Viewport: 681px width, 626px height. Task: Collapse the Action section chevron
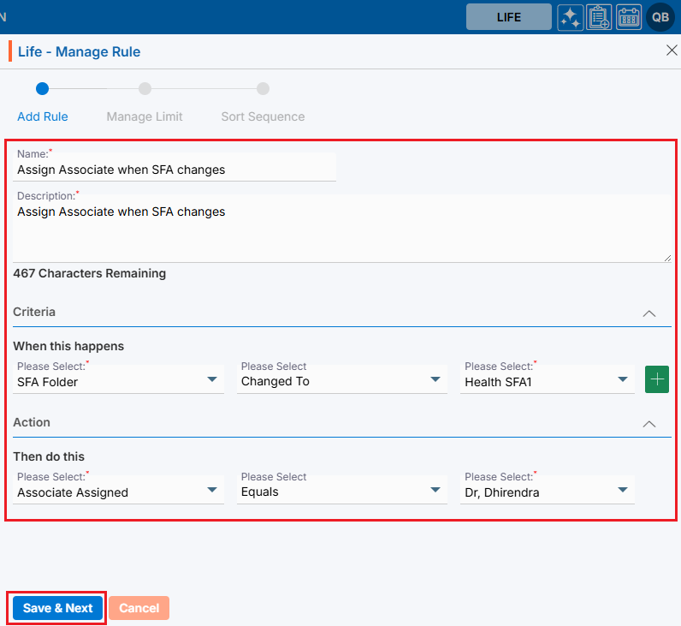(x=649, y=424)
